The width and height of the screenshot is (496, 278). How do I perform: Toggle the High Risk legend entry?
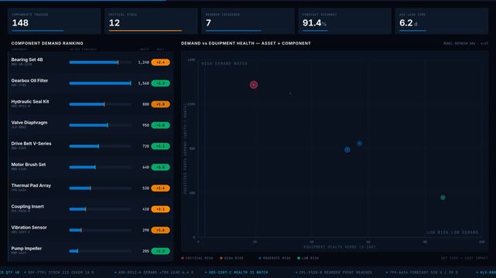(231, 258)
